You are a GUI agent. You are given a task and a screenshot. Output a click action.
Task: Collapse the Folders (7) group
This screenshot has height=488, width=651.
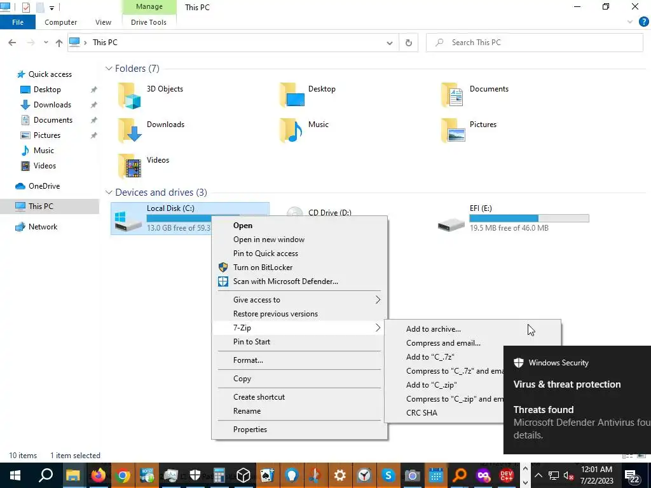click(109, 69)
